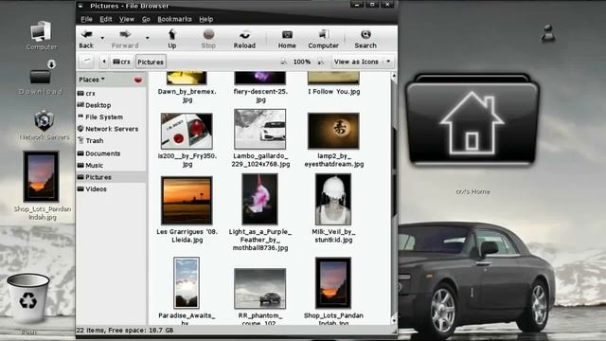Select the is200__by_Fry350.jpg thumbnail
606x341 pixels.
pyautogui.click(x=187, y=131)
